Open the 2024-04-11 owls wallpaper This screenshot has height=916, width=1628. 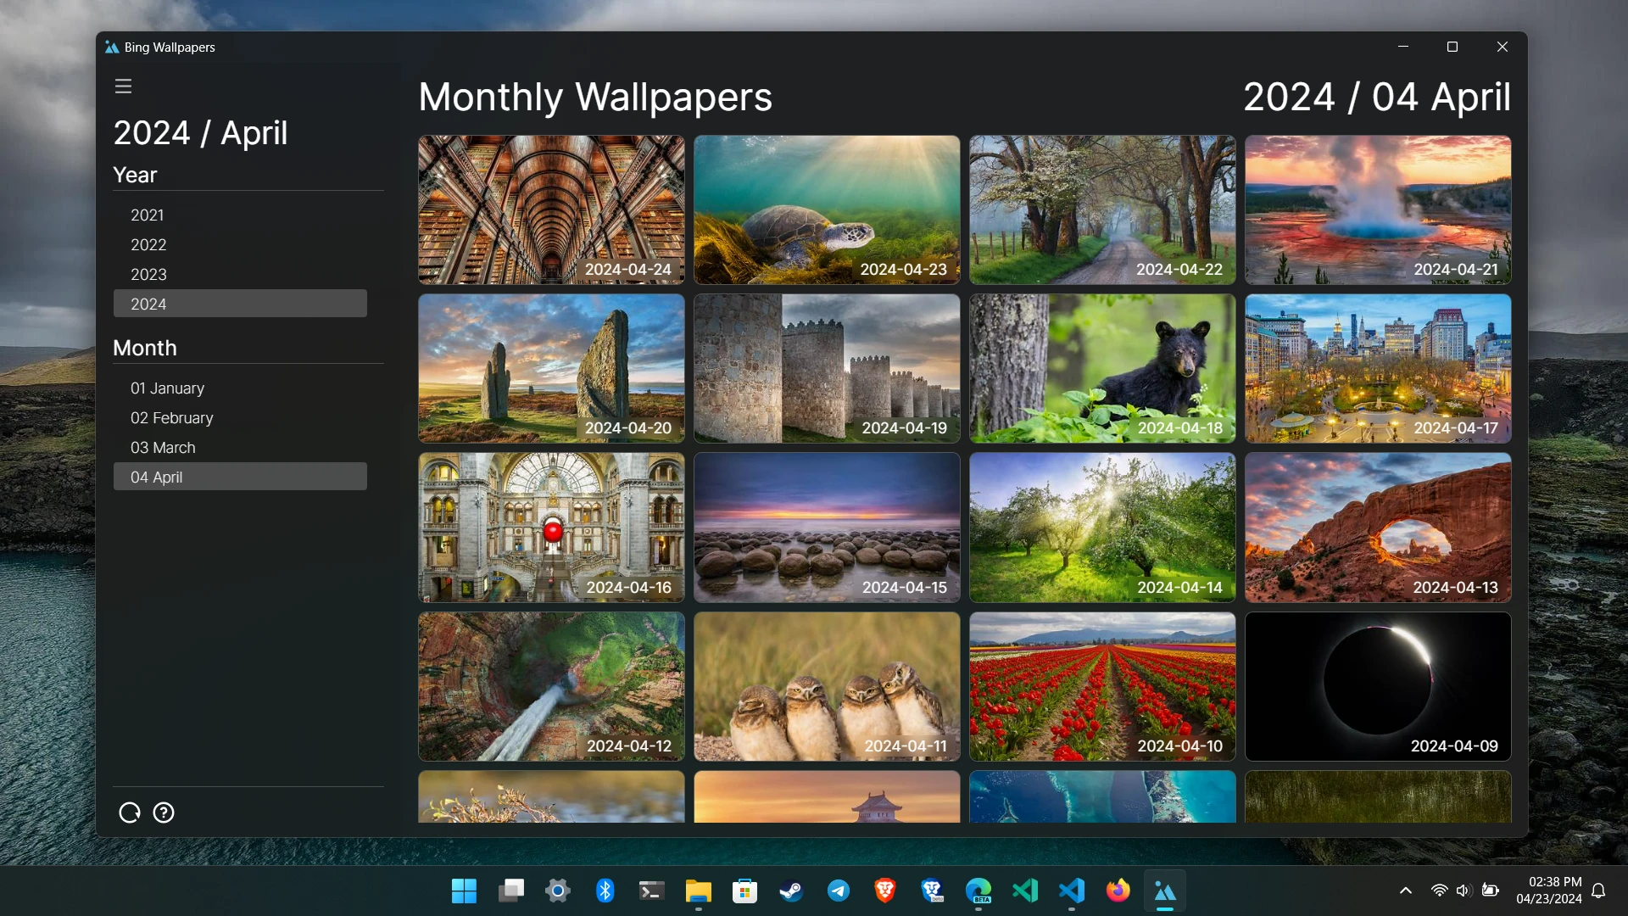tap(827, 686)
